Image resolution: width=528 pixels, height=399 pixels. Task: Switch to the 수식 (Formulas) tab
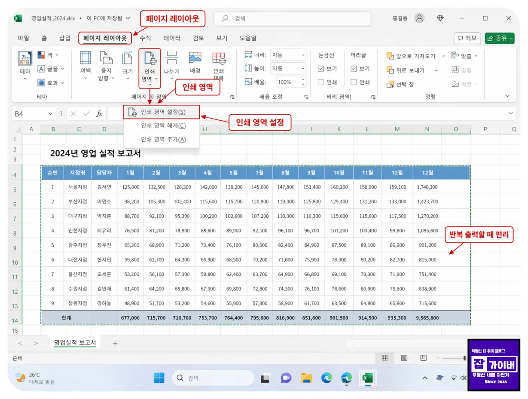pyautogui.click(x=145, y=38)
